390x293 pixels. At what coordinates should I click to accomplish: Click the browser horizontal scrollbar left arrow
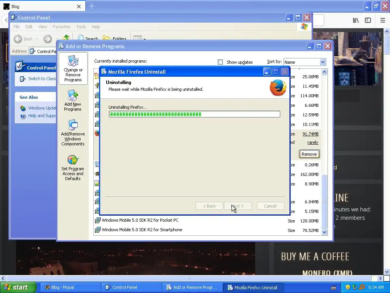(3, 278)
